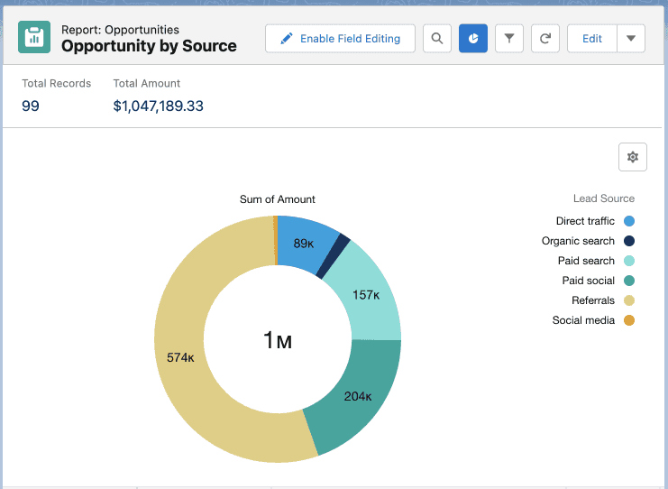Open chart settings gear icon
This screenshot has height=489, width=668.
pos(633,157)
